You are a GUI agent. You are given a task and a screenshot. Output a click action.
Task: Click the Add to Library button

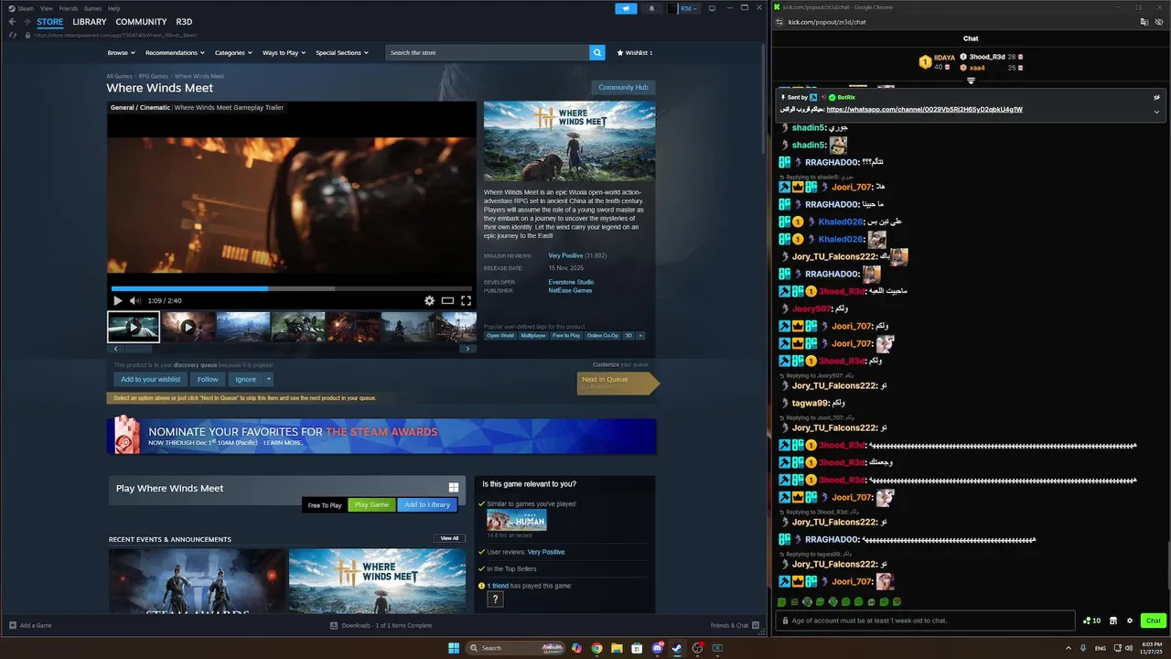(x=427, y=504)
